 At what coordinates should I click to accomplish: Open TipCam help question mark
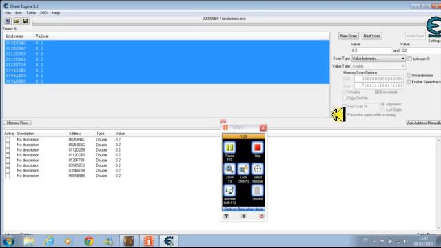tap(226, 216)
